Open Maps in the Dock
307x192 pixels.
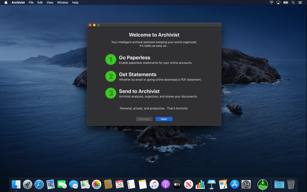(x=85, y=184)
